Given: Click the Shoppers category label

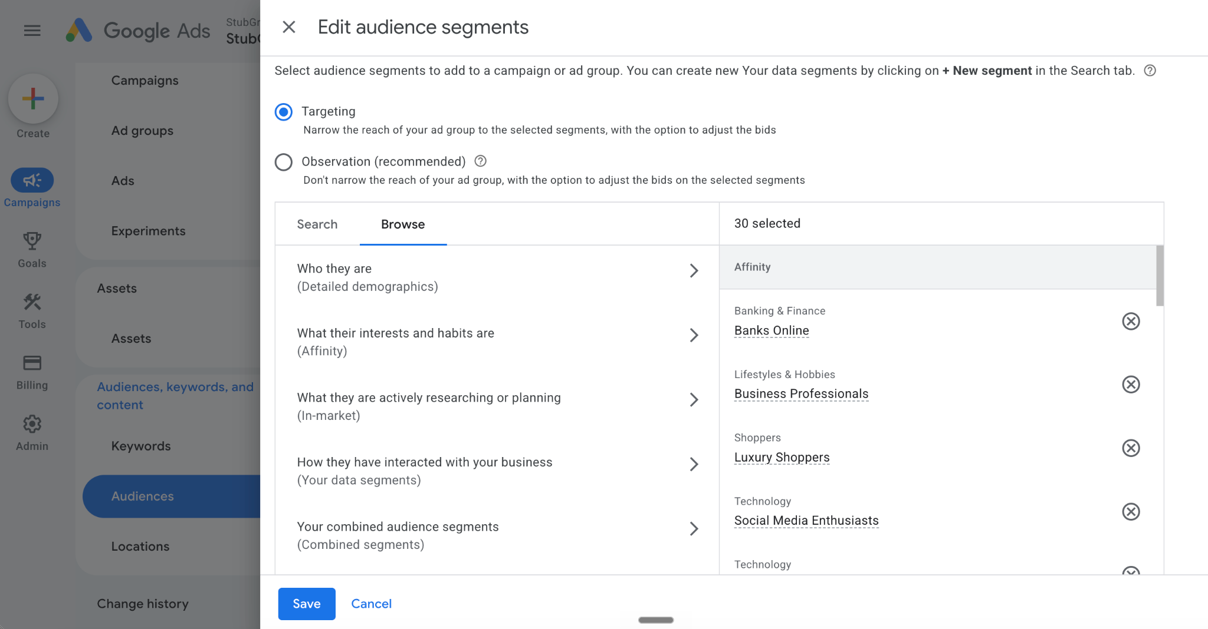Looking at the screenshot, I should (x=757, y=438).
